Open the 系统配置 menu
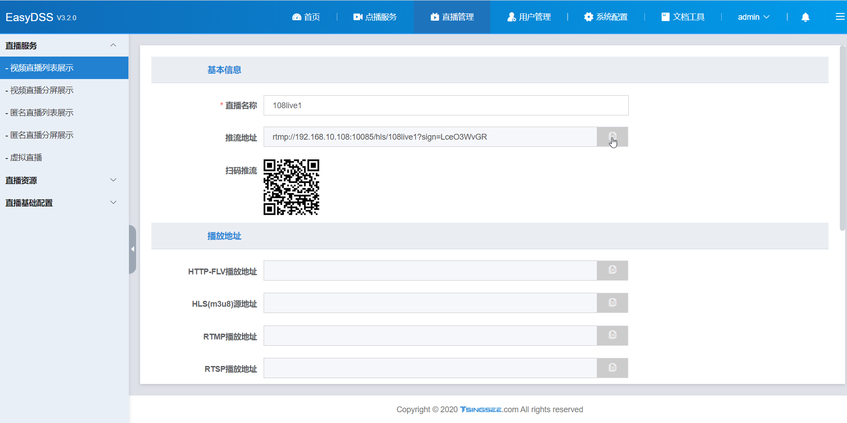 pyautogui.click(x=606, y=17)
